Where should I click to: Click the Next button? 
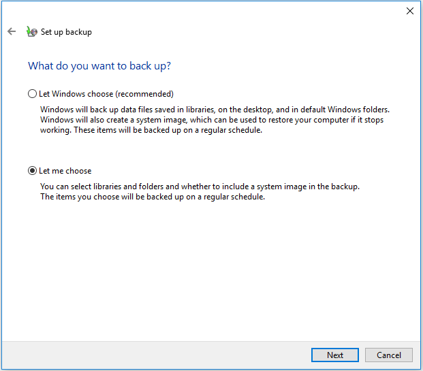[x=334, y=355]
